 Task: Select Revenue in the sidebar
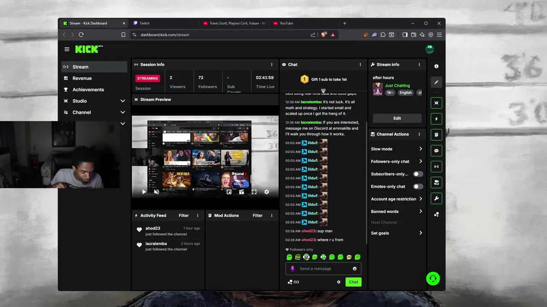(94, 78)
